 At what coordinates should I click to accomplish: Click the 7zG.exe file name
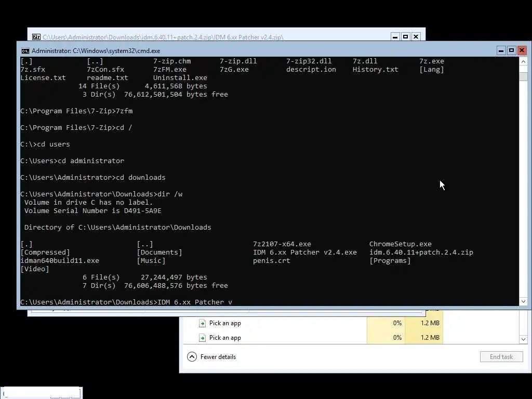234,70
